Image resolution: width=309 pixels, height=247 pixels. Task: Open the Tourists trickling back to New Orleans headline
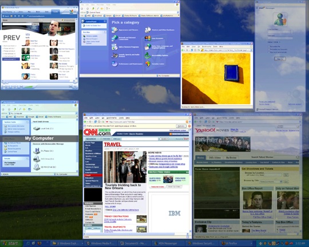123,186
